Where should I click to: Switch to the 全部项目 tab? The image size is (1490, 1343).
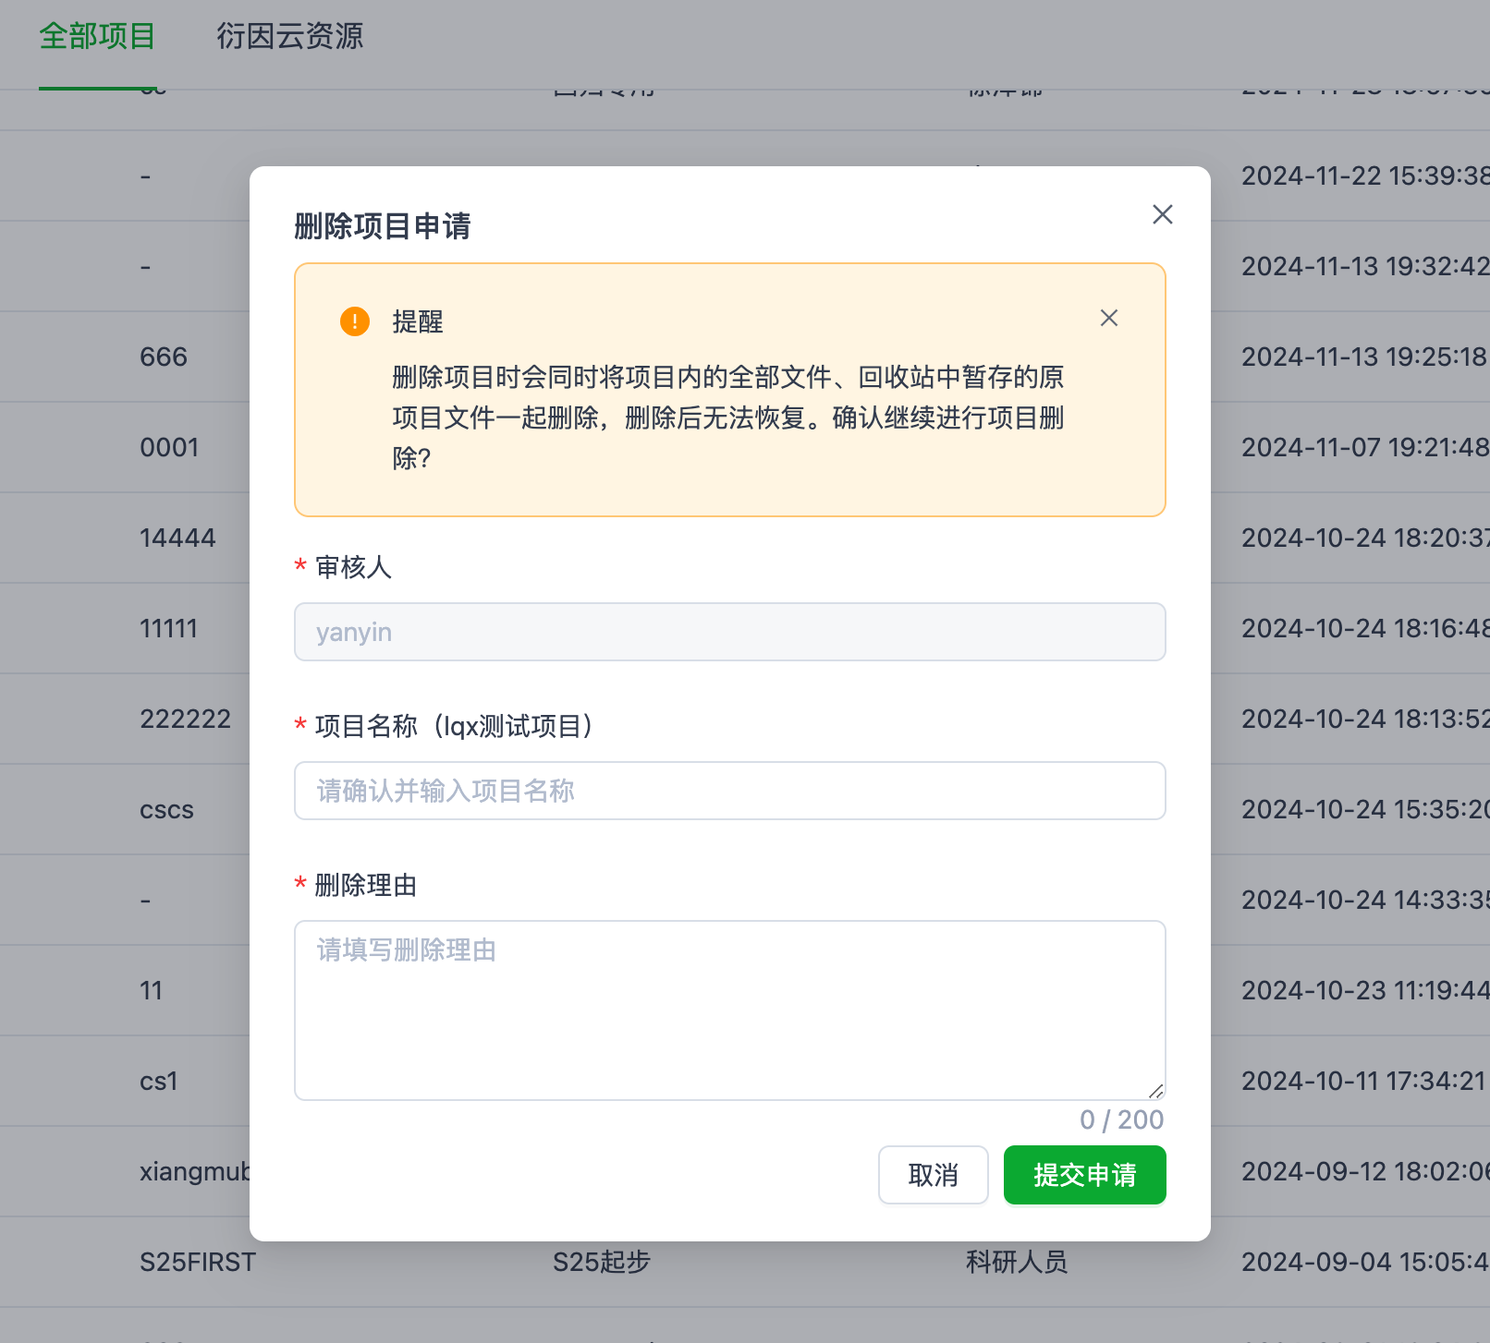click(x=97, y=37)
